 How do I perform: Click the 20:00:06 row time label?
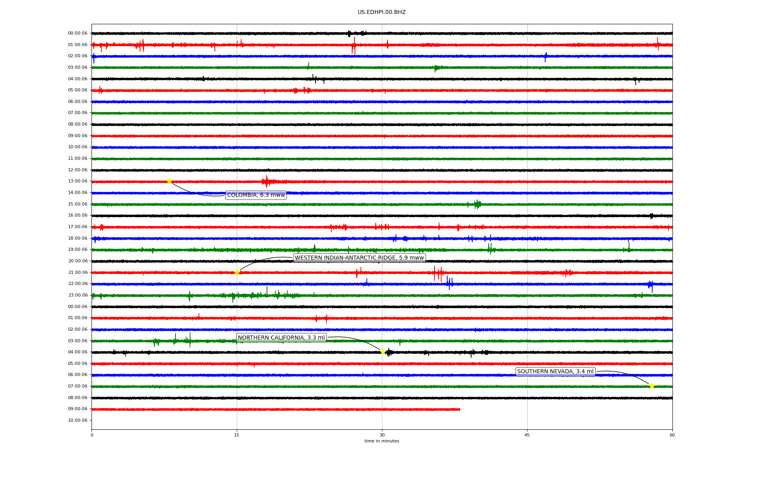[78, 261]
